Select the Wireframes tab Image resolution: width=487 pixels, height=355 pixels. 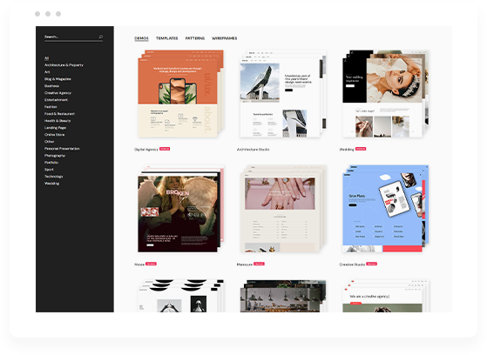[x=224, y=38]
